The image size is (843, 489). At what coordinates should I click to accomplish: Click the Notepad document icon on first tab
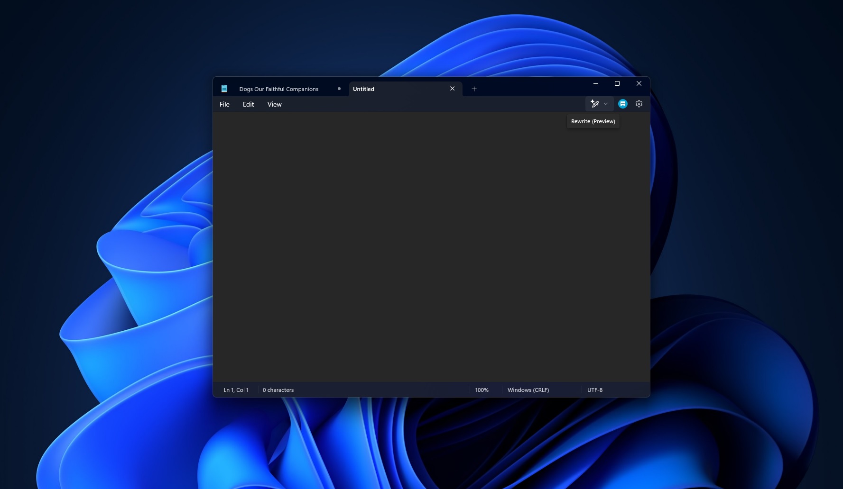(224, 88)
